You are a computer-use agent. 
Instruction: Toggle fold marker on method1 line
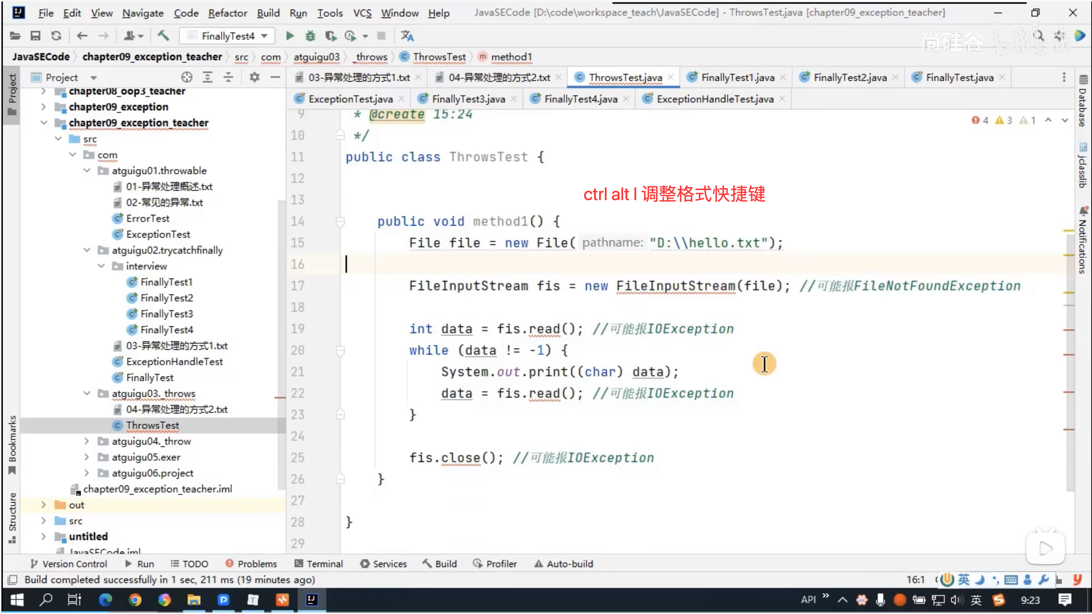[x=340, y=221]
